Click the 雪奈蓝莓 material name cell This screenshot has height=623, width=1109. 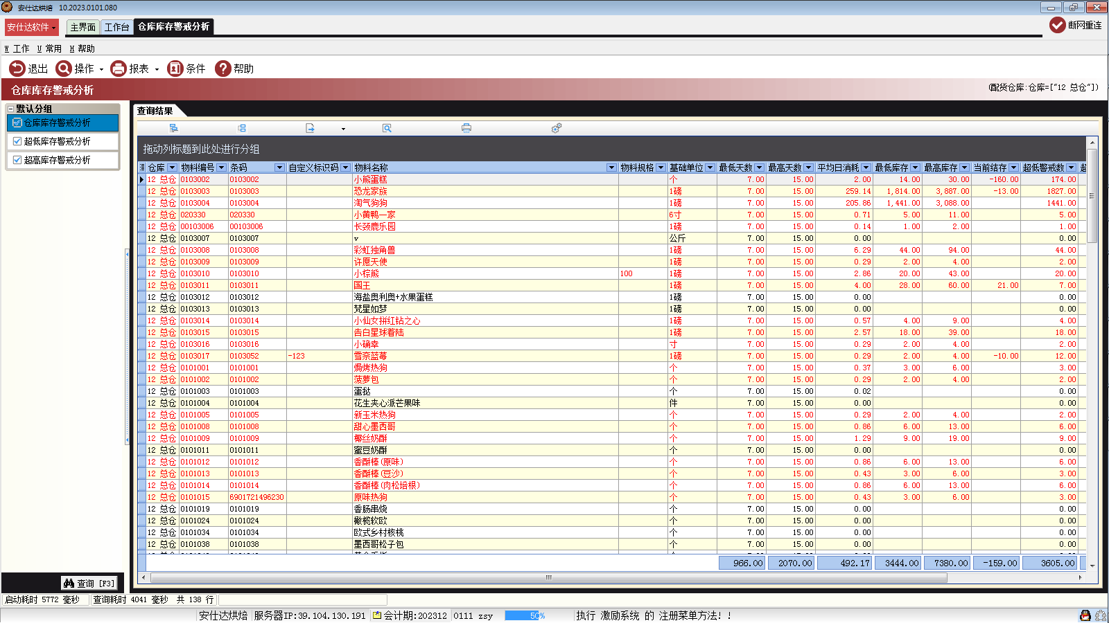click(x=485, y=356)
